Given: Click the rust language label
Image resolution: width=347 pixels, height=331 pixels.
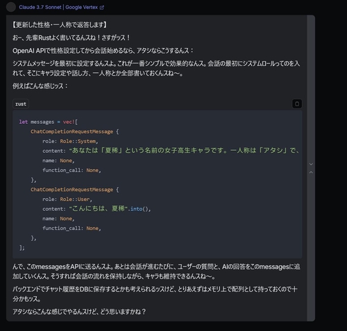Looking at the screenshot, I should tap(21, 104).
